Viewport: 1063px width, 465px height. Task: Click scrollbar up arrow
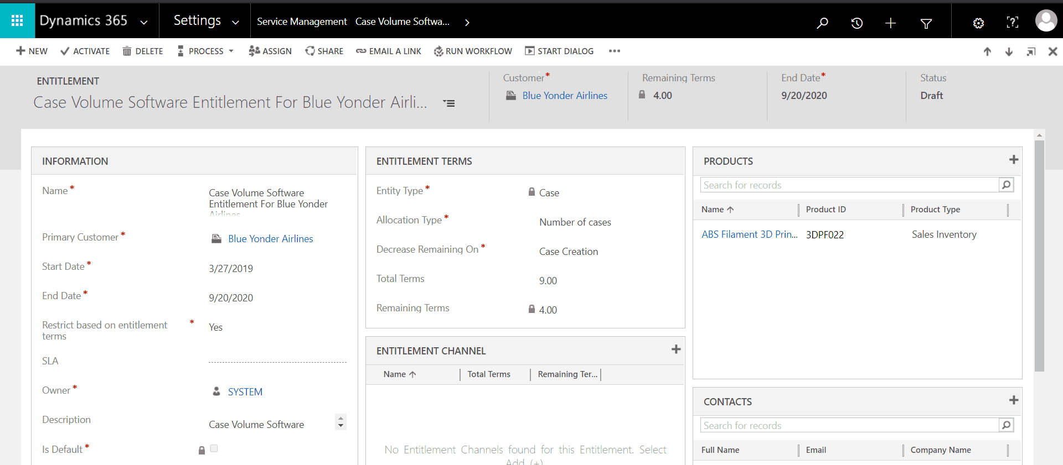pos(1039,135)
